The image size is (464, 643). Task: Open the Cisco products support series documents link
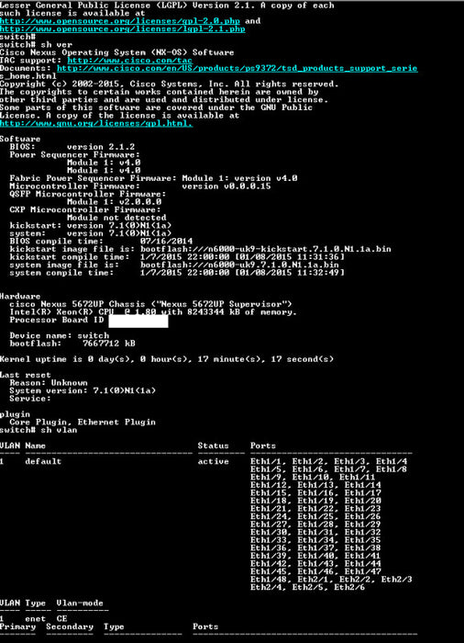click(238, 68)
